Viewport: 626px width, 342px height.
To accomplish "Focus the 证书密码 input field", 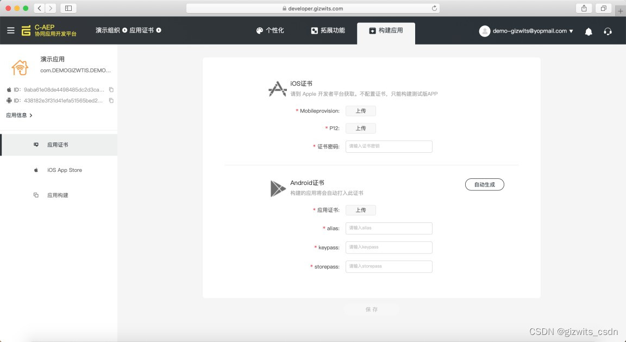I will pos(389,146).
